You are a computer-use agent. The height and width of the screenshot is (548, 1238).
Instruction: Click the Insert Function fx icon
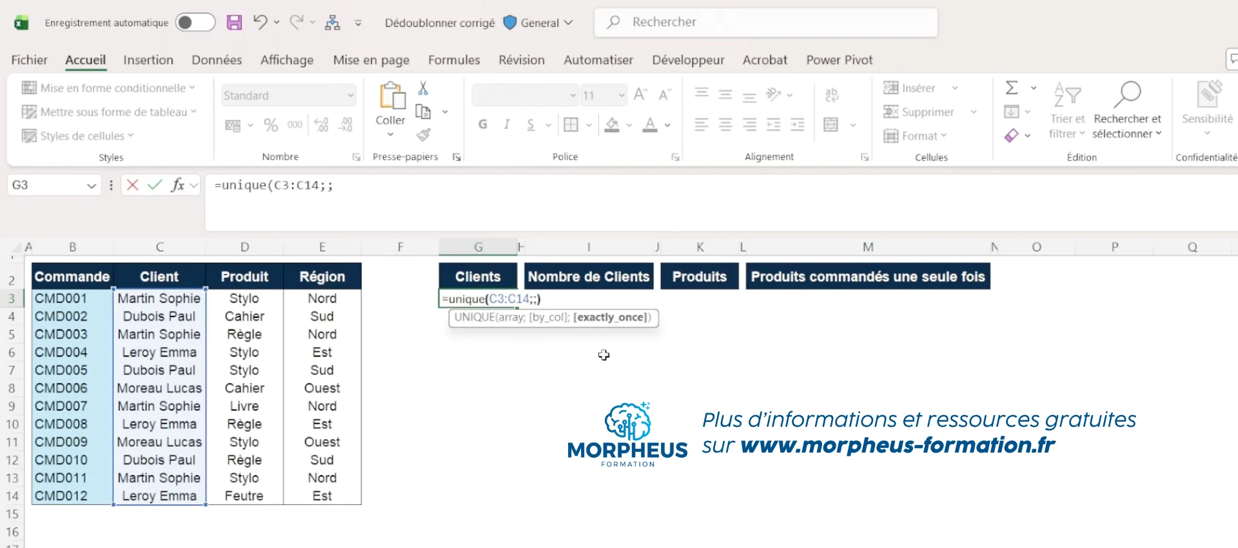(177, 185)
